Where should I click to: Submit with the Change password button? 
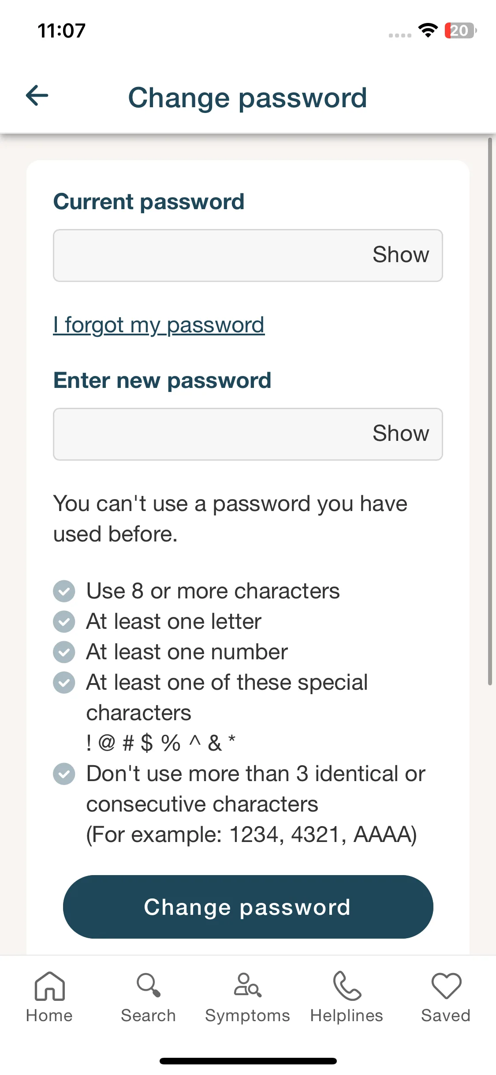[248, 907]
